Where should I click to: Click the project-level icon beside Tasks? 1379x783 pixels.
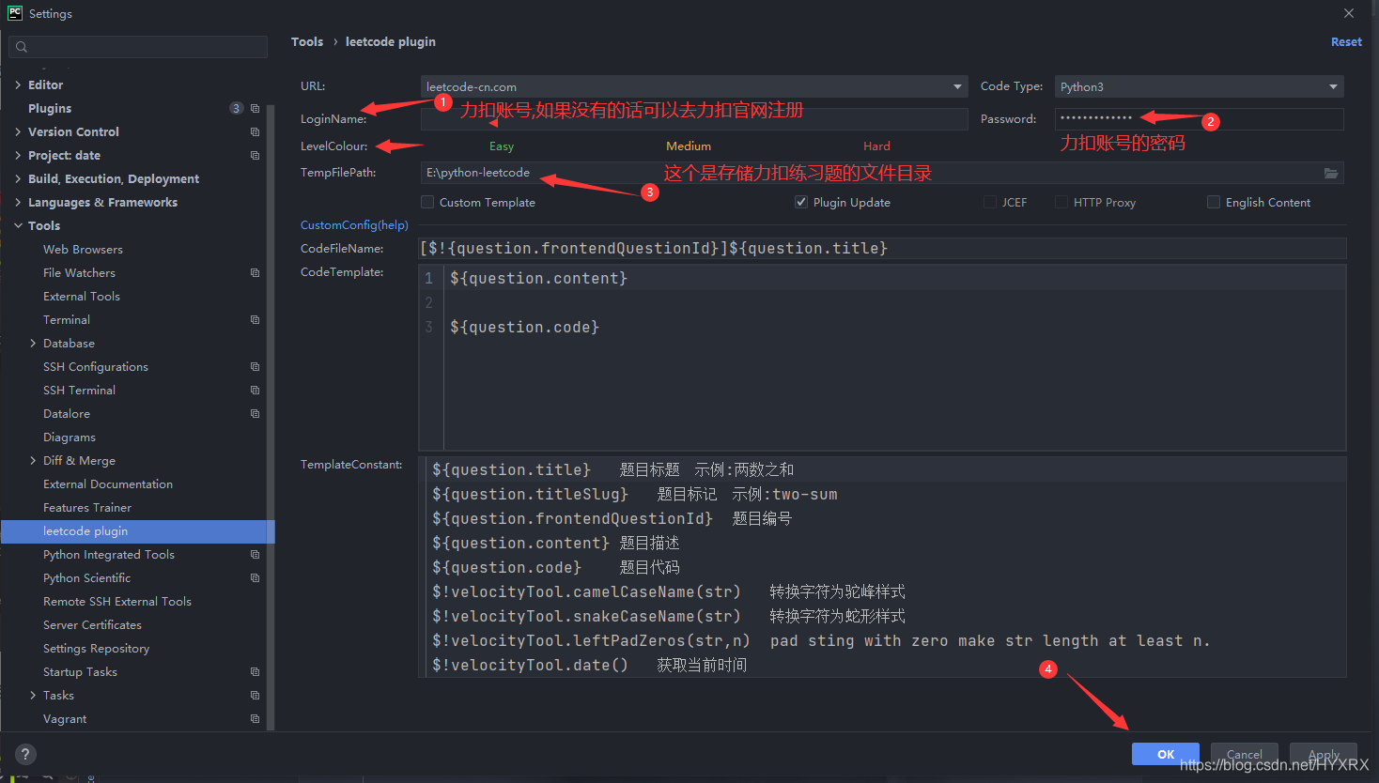[255, 696]
